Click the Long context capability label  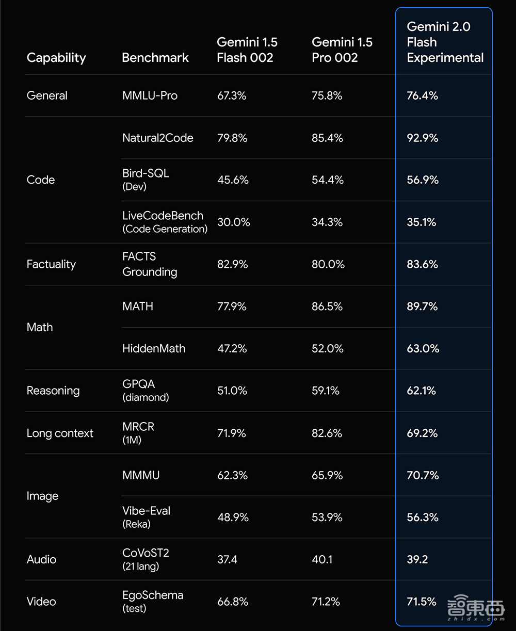60,433
